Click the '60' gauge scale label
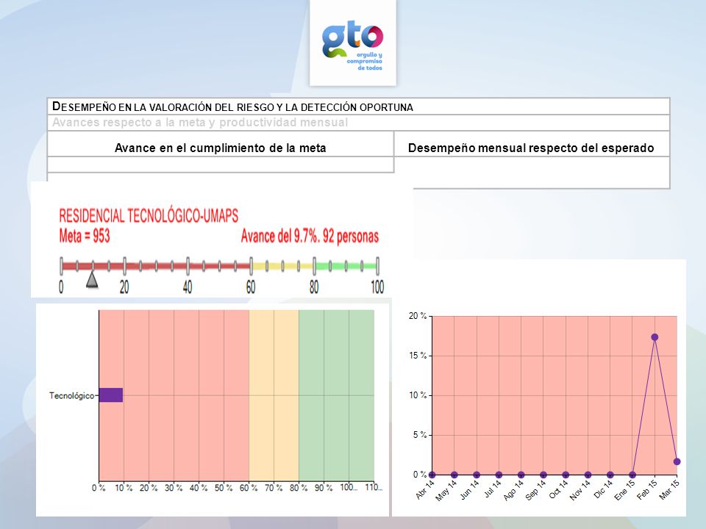Screen dimensions: 706x529 coord(251,287)
